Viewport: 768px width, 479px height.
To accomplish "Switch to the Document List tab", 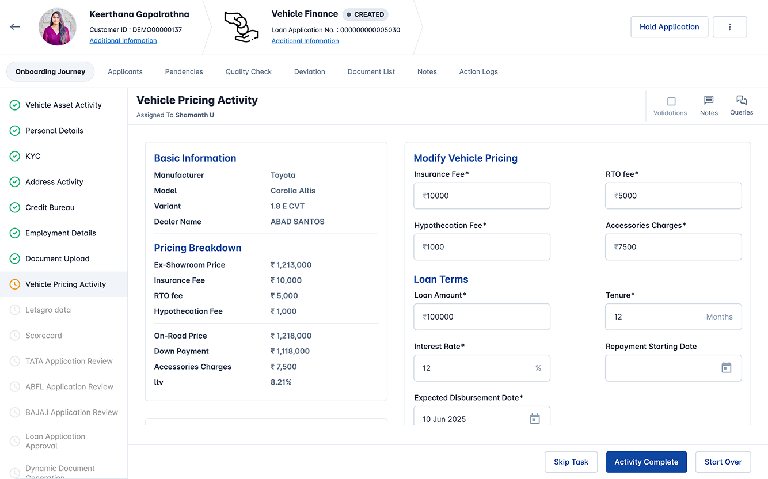I will (371, 71).
